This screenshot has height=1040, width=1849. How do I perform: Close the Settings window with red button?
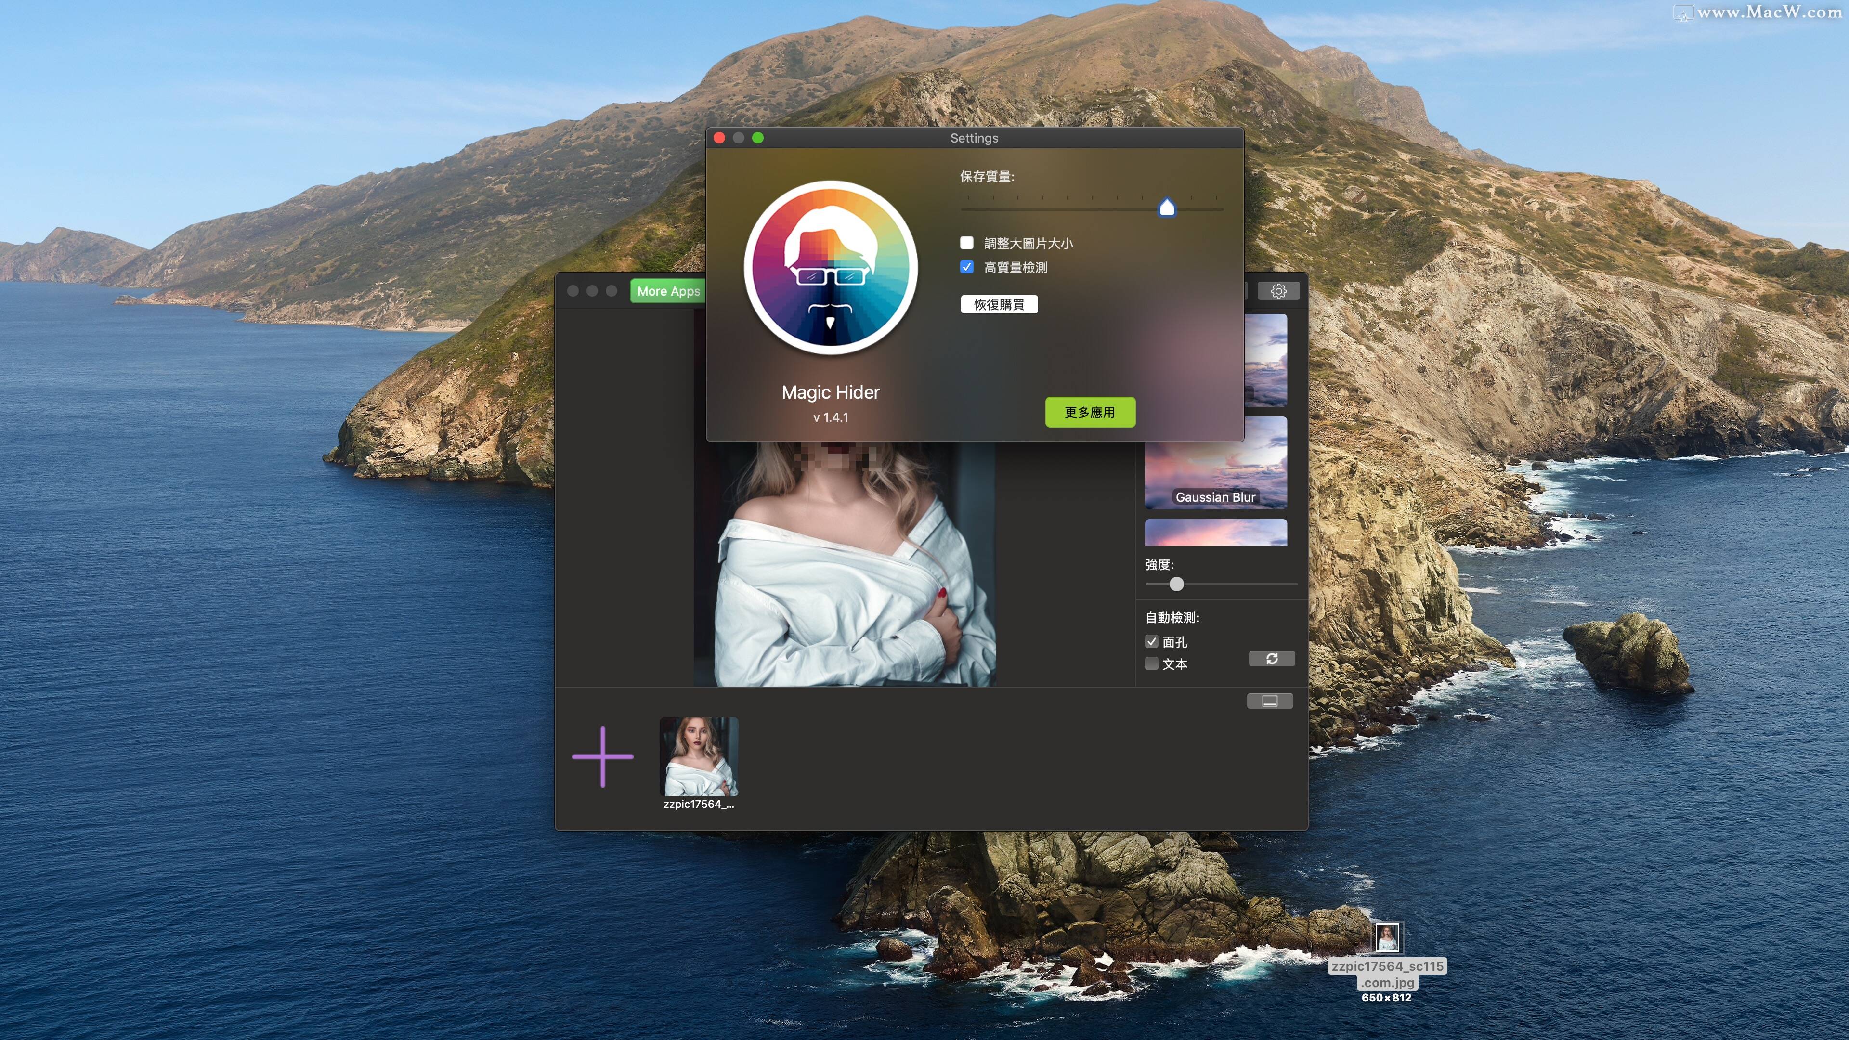pyautogui.click(x=719, y=138)
